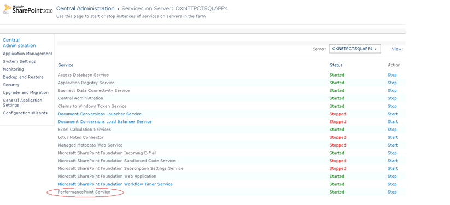Screen dimensions: 450x205
Task: Click Started status of Excel Calculation Services
Action: click(337, 130)
